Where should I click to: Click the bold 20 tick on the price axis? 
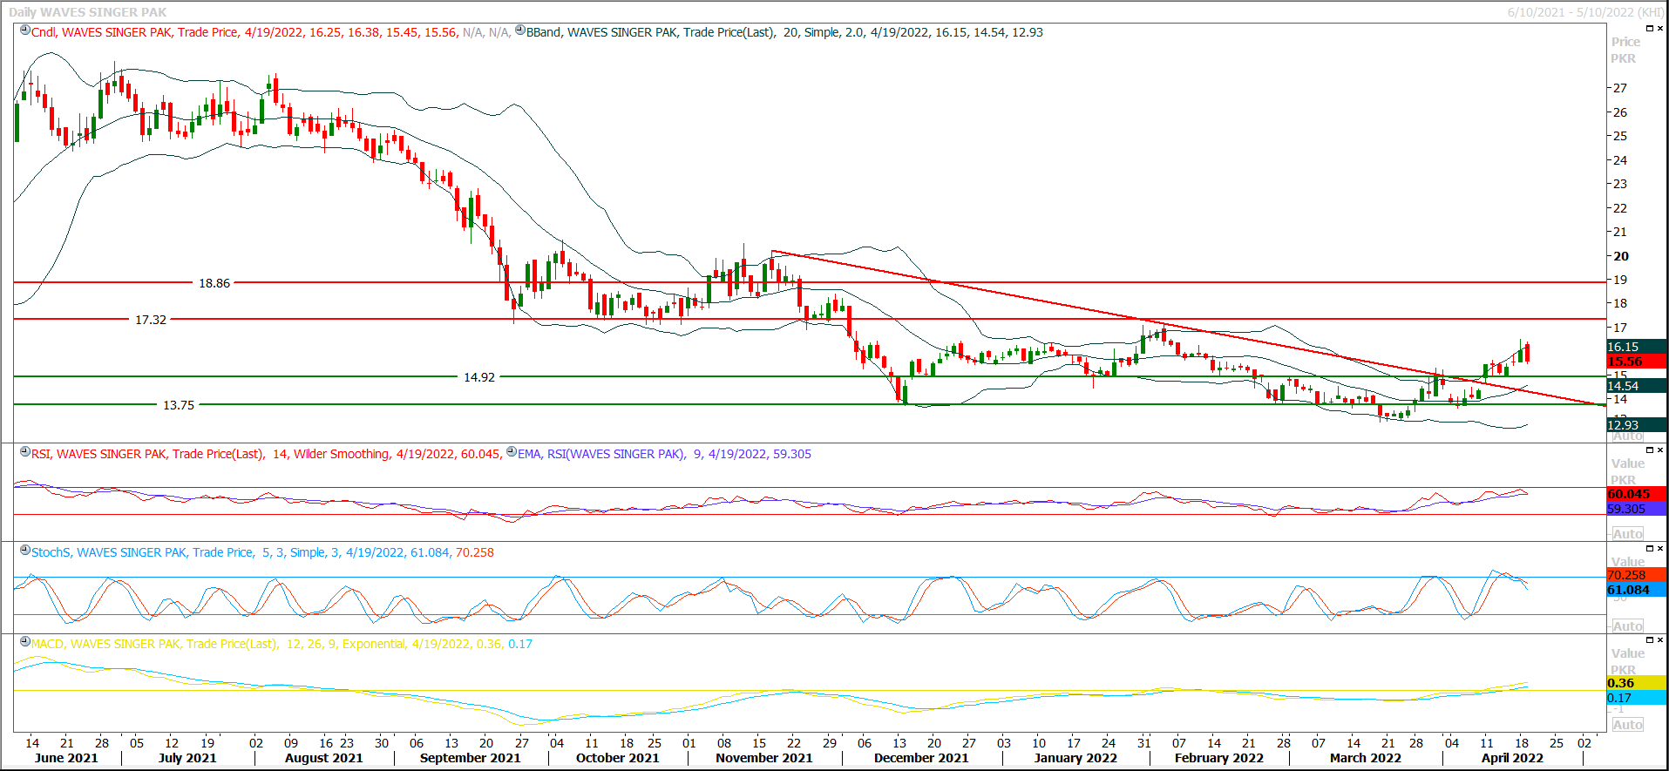pos(1621,256)
